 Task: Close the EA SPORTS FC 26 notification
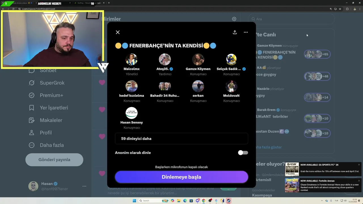[x=359, y=165]
